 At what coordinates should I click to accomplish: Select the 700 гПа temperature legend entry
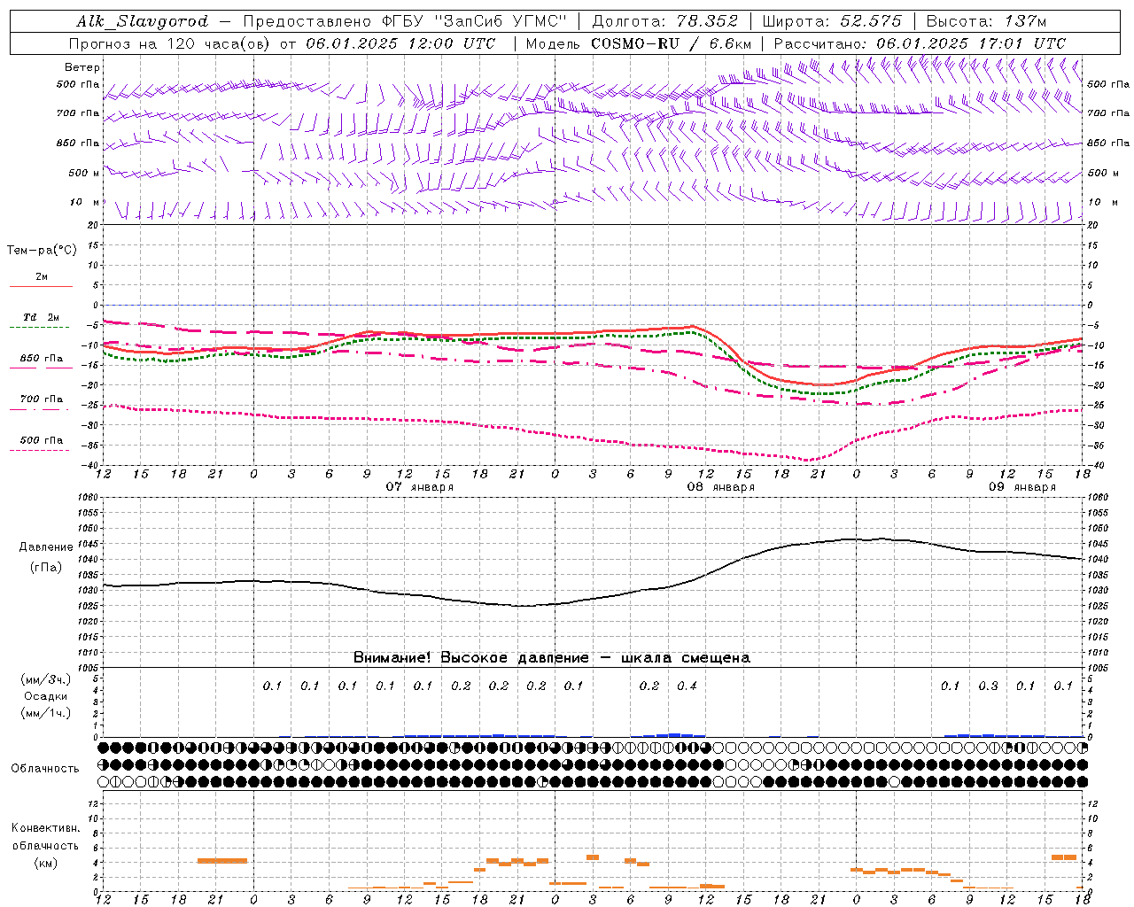pos(42,399)
